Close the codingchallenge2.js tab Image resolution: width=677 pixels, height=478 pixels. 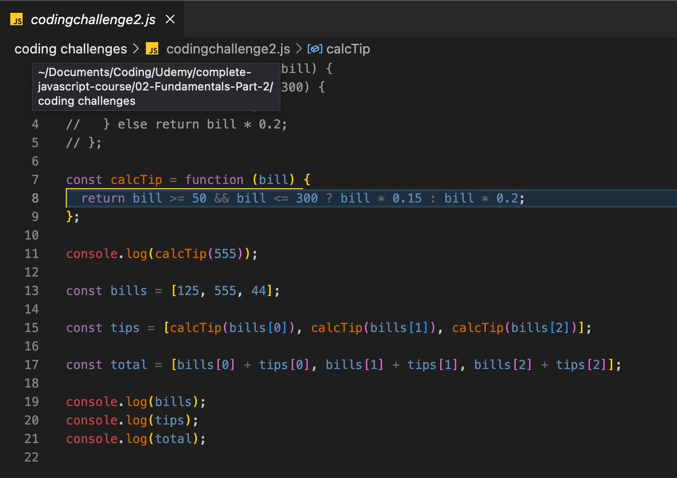point(169,20)
